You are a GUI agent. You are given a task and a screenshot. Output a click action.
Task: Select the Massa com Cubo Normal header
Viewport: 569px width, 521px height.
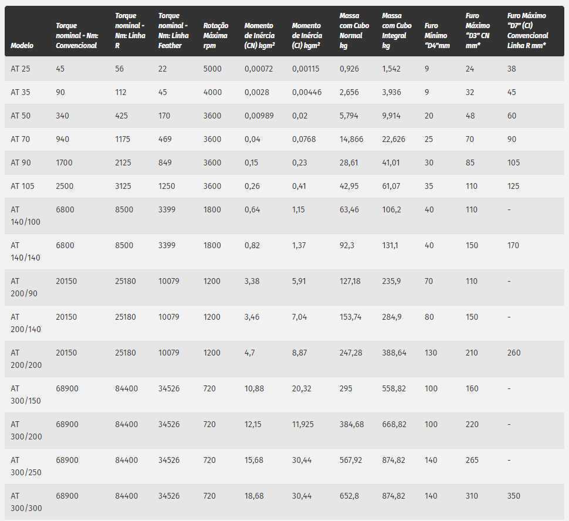354,31
